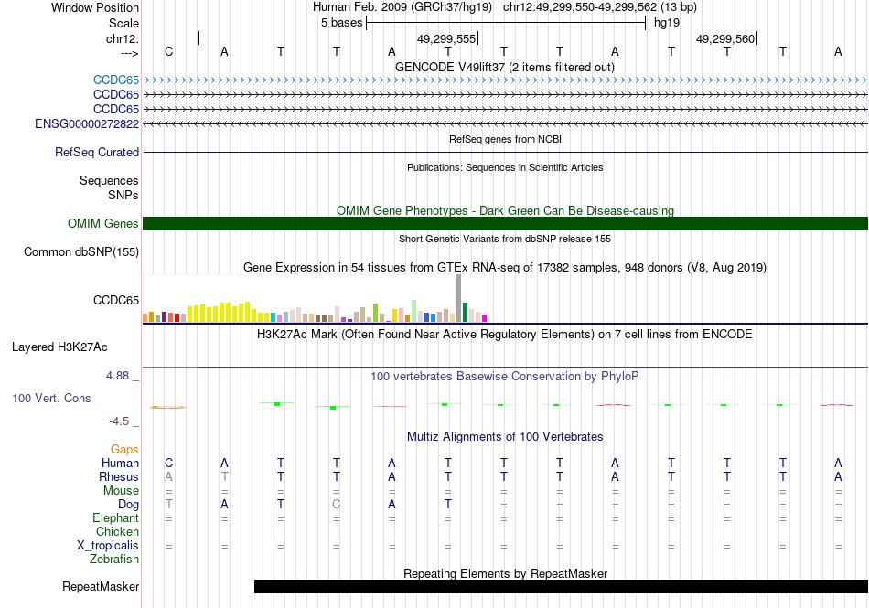Click the Elephant species label
Screen dimensions: 869x608
point(116,518)
